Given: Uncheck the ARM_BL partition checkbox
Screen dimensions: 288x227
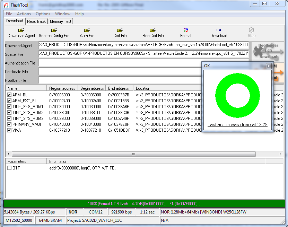Looking at the screenshot, I should click(x=9, y=95).
